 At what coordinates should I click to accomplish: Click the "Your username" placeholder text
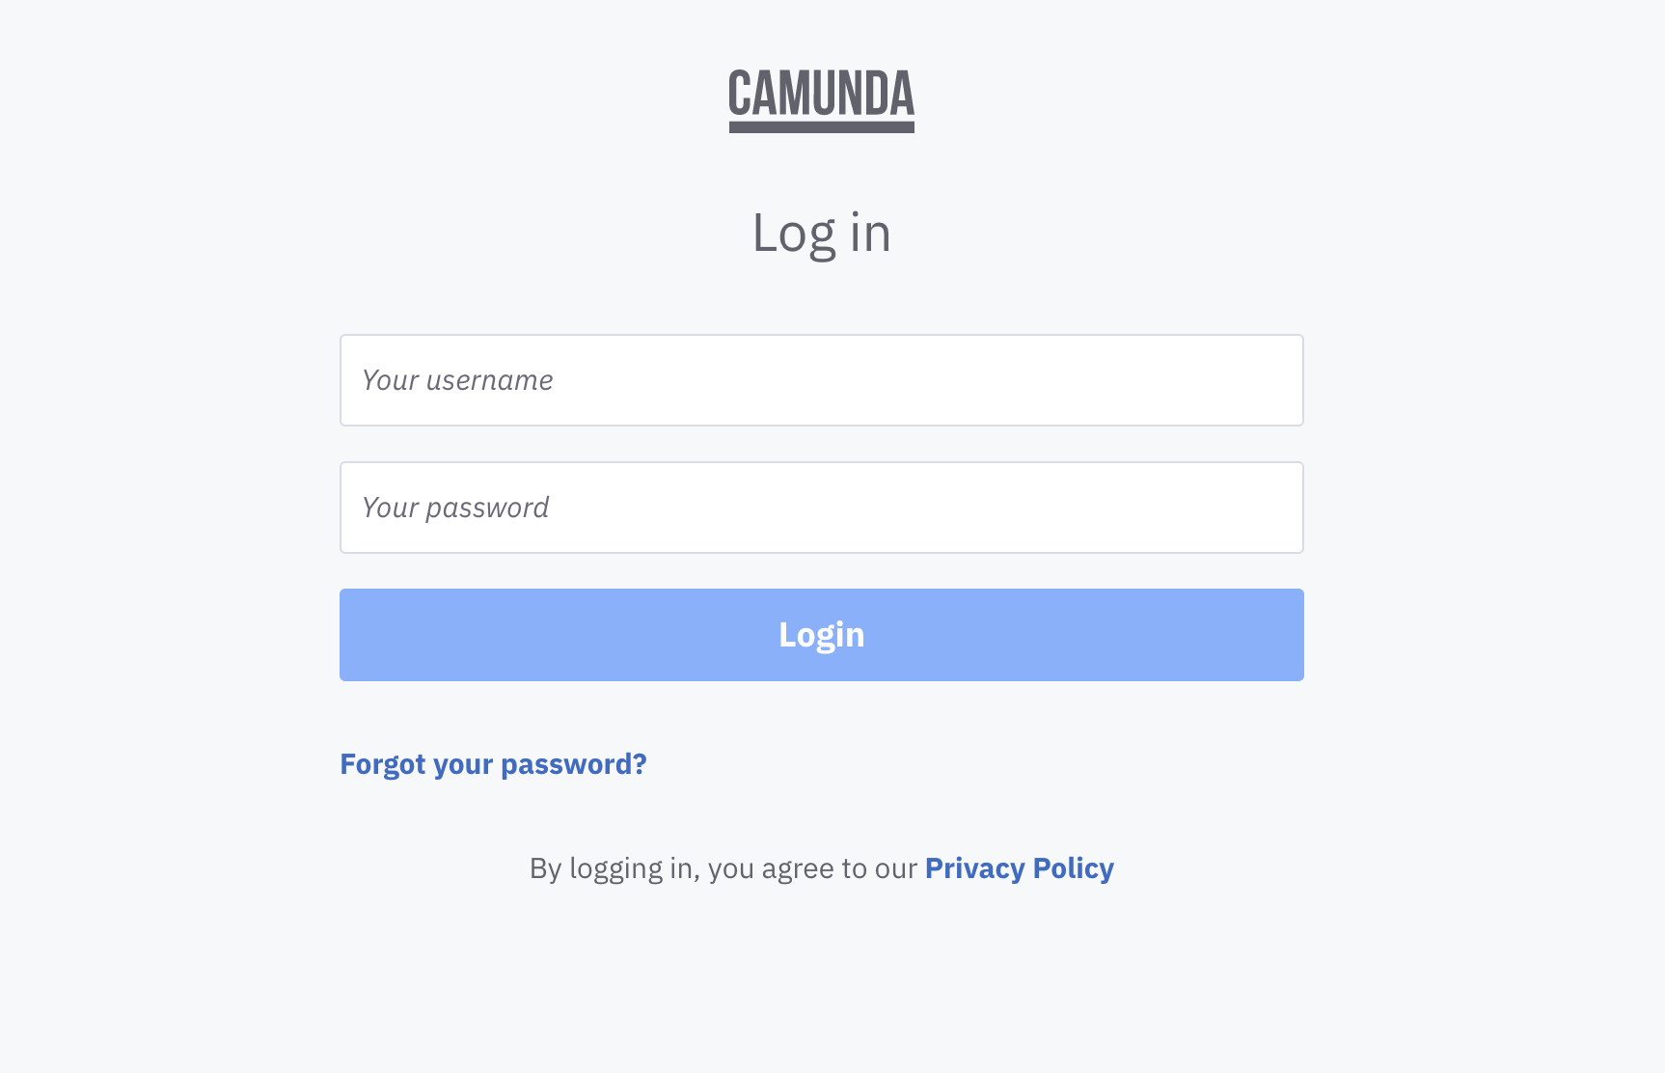coord(457,380)
